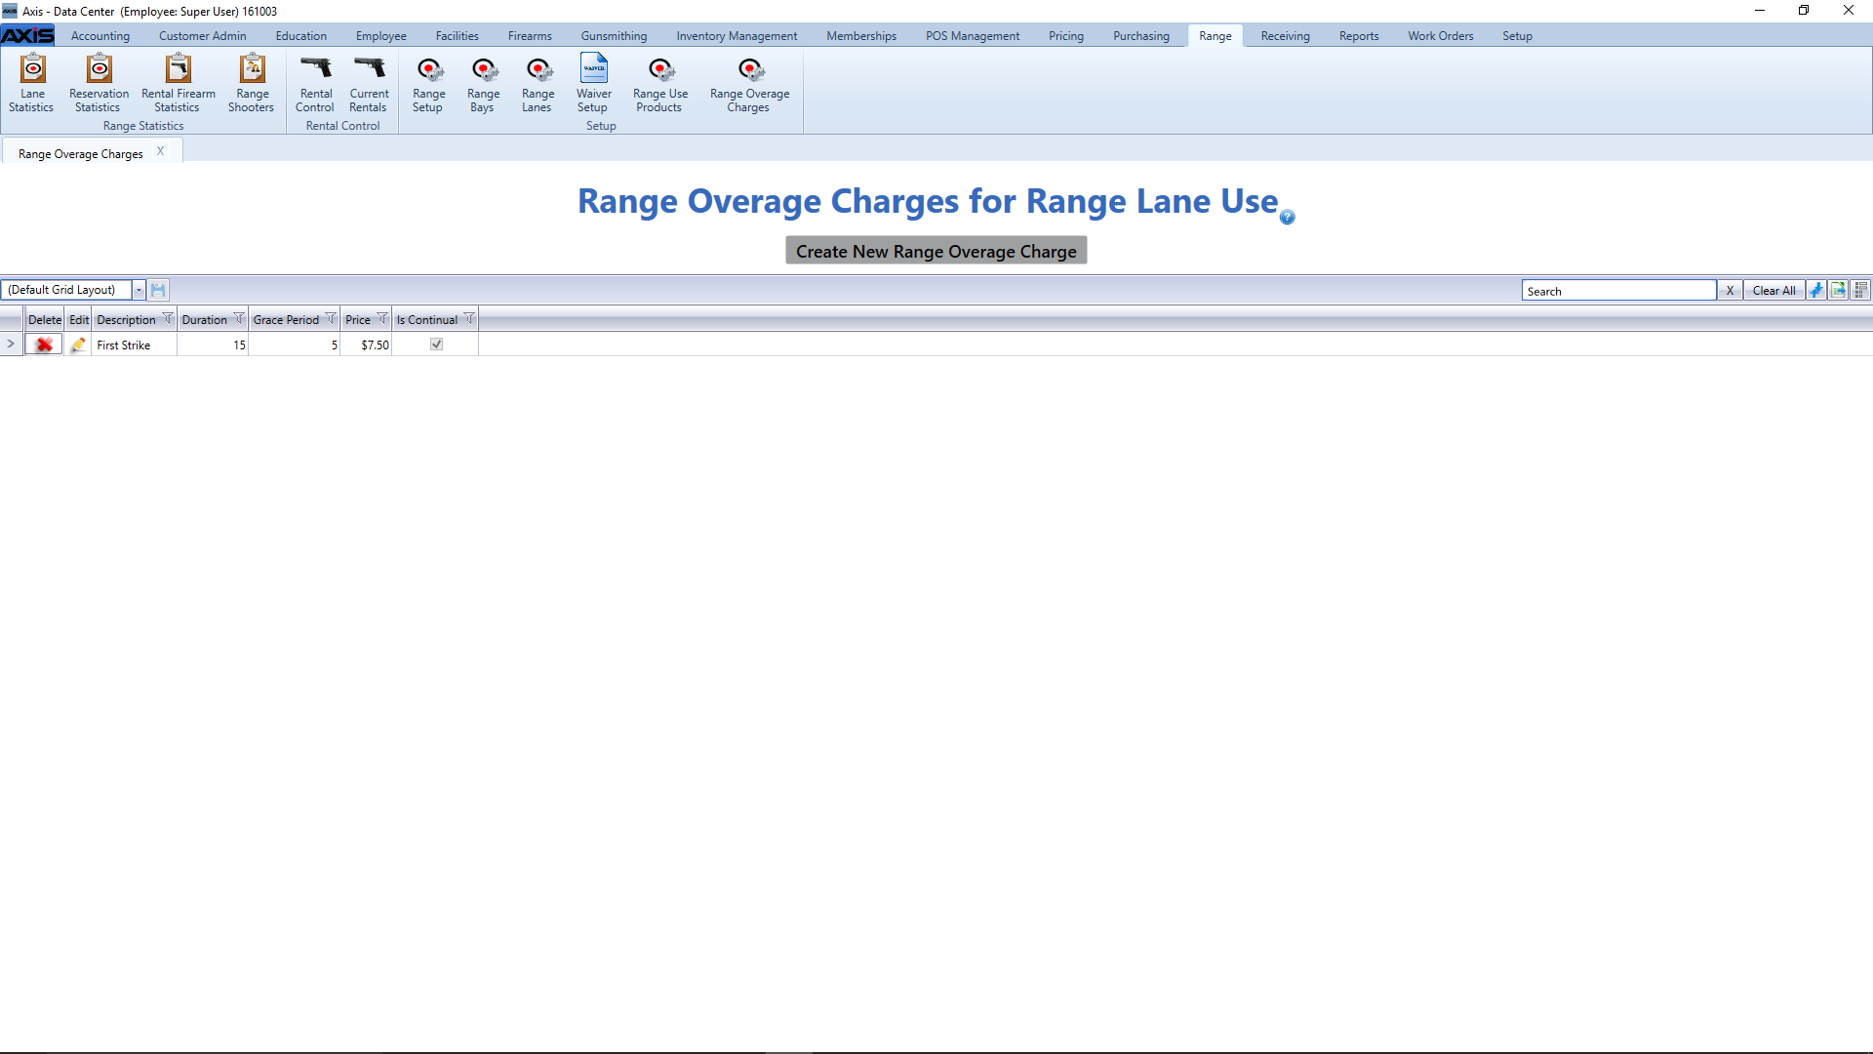
Task: Open Rental Firearm Statistics
Action: point(178,84)
